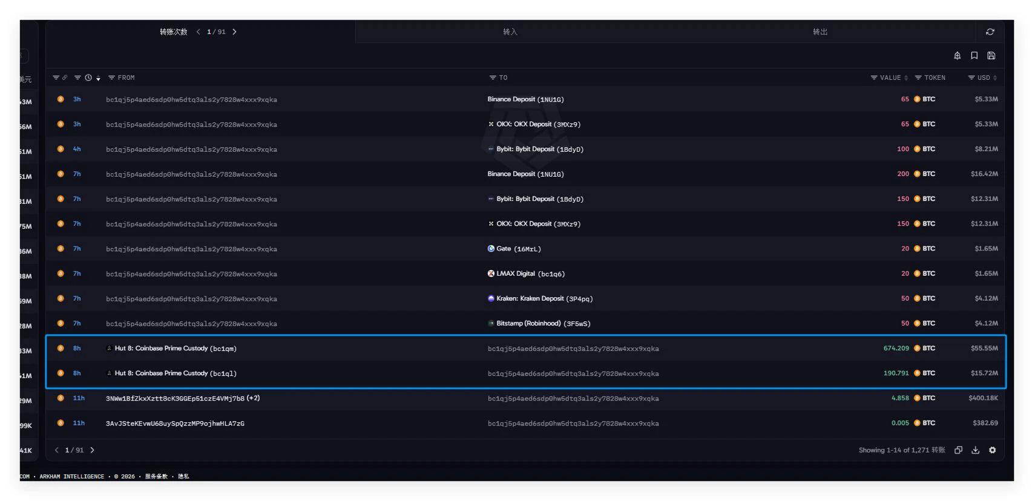This screenshot has width=1035, height=501.
Task: Click the $15.72M USD amount
Action: [984, 373]
